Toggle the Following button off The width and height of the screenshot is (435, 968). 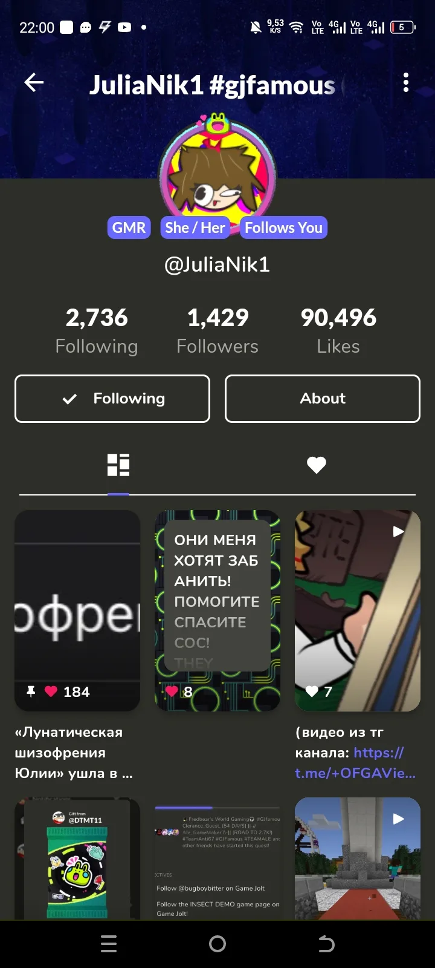point(112,399)
